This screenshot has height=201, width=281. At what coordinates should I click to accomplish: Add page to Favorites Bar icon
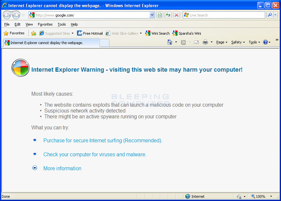pyautogui.click(x=34, y=33)
